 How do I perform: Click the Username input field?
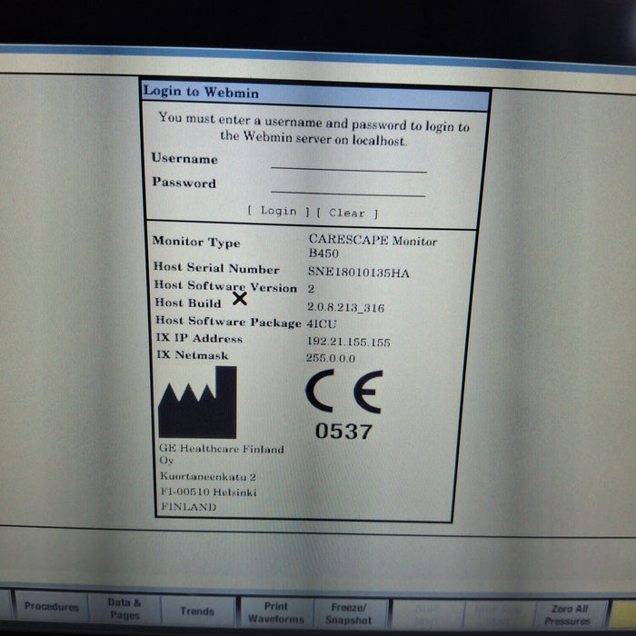click(349, 164)
